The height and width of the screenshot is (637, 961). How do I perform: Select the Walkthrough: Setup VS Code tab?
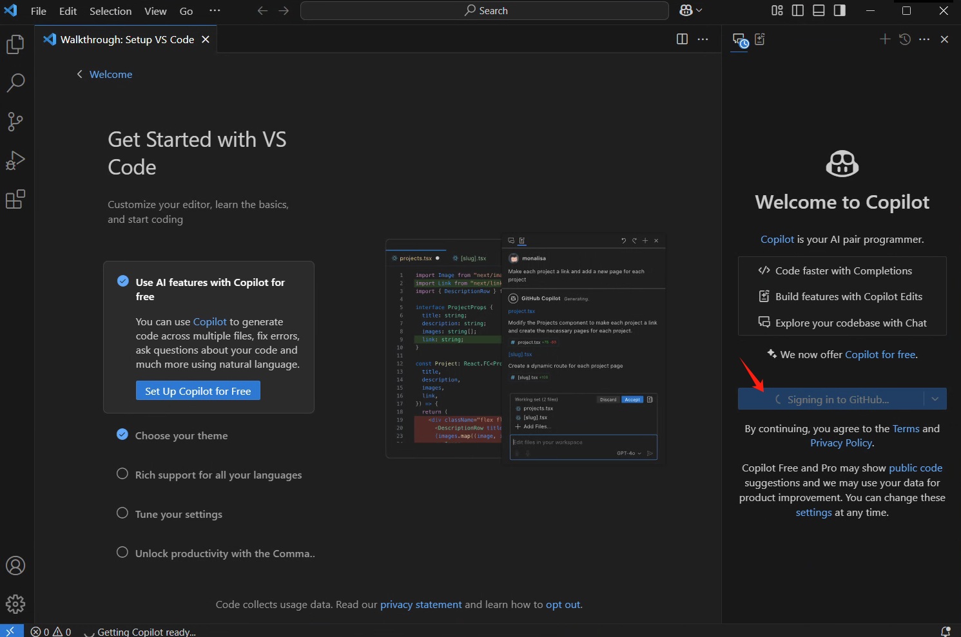tap(127, 39)
